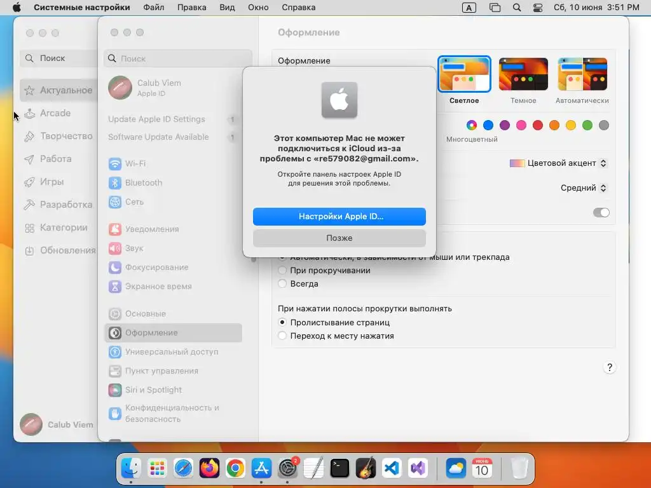Open Экранное время settings

pos(173,287)
